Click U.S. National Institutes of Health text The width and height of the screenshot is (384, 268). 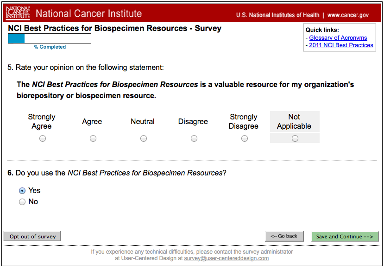(278, 15)
